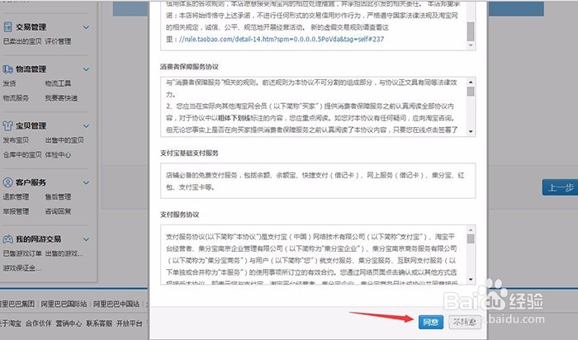Click the 交易管理 section icon

pos(7,27)
